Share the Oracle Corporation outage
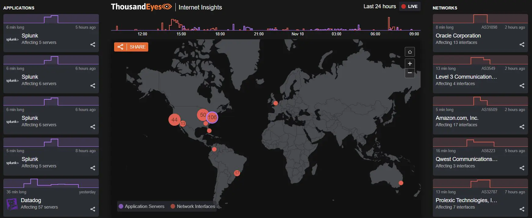The width and height of the screenshot is (532, 218). pyautogui.click(x=522, y=45)
